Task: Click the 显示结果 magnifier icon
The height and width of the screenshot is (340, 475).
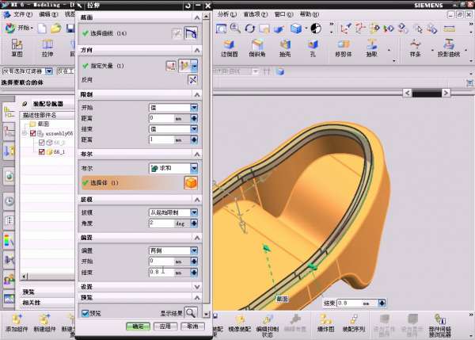Action: point(191,312)
